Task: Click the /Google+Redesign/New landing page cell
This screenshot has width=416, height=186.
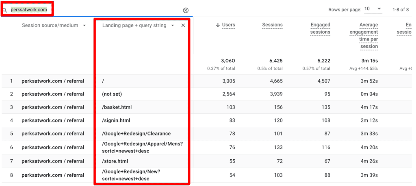Action: click(131, 175)
